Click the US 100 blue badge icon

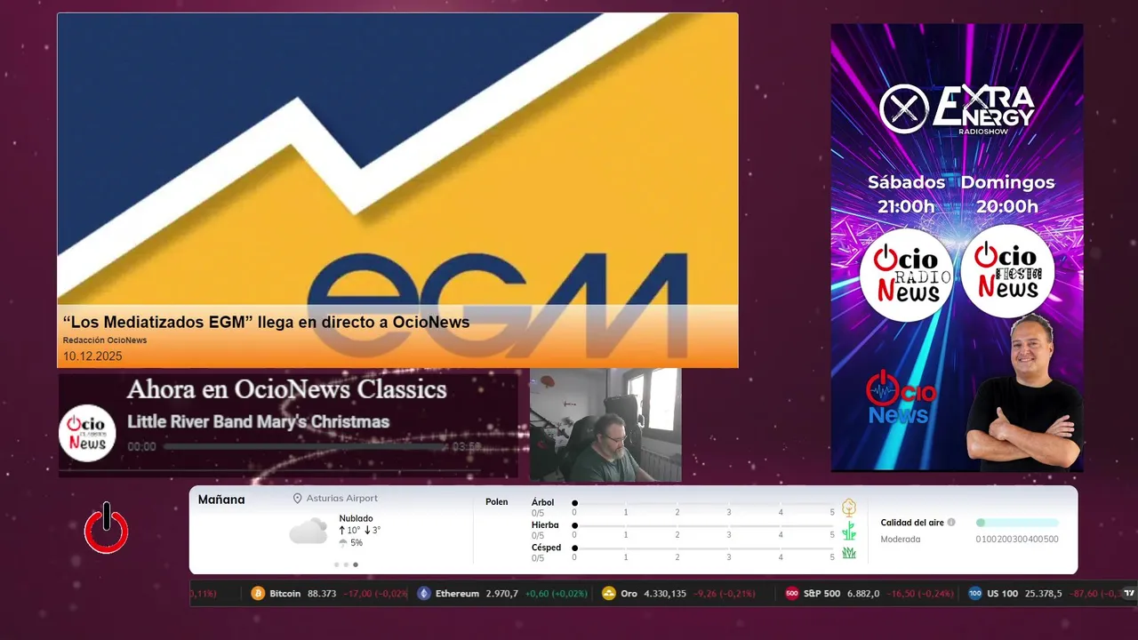[975, 593]
